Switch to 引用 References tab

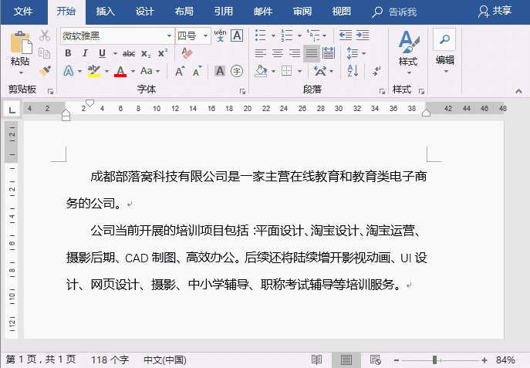point(224,12)
